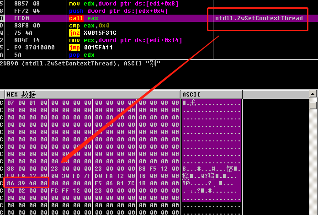
Task: Click jump direction marker beside "E9 37010000"
Action: pyautogui.click(x=8, y=49)
